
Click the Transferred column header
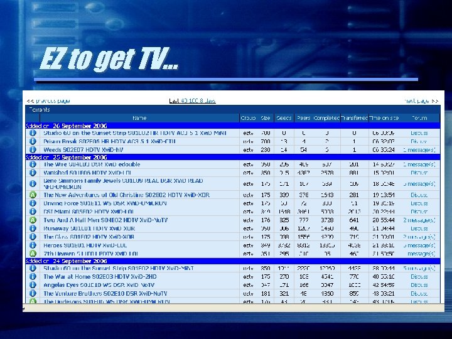pyautogui.click(x=355, y=118)
